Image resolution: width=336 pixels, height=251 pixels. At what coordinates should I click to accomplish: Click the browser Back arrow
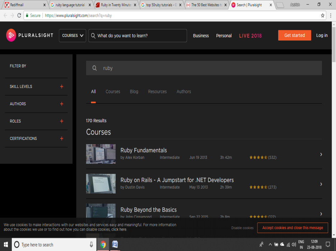(x=5, y=15)
